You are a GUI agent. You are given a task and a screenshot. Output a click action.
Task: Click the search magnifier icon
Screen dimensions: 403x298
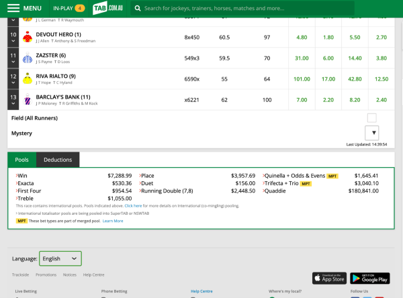coord(138,9)
